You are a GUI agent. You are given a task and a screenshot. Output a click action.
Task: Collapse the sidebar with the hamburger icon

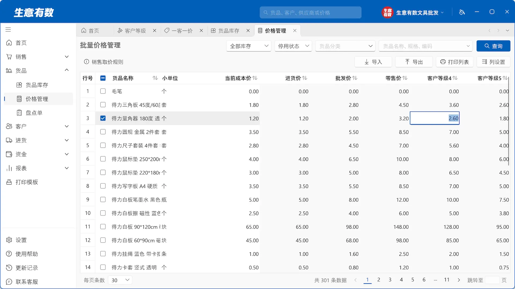[x=8, y=29]
